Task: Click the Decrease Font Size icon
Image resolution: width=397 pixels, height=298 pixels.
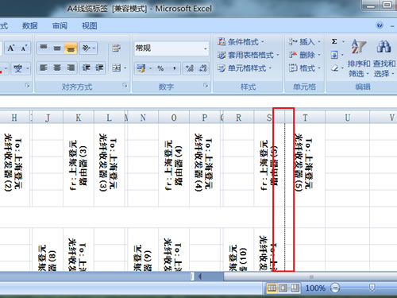Action: pyautogui.click(x=24, y=48)
